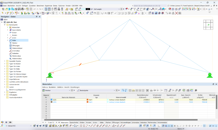Image resolution: width=218 pixels, height=130 pixels.
Task: Click the X-axis view direction icon
Action: pyautogui.click(x=184, y=9)
